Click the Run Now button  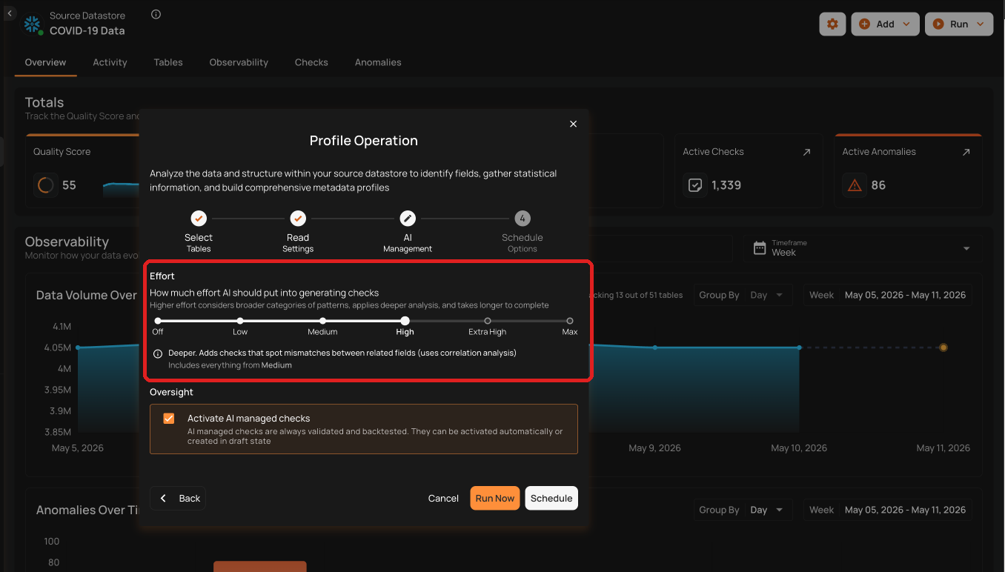495,498
